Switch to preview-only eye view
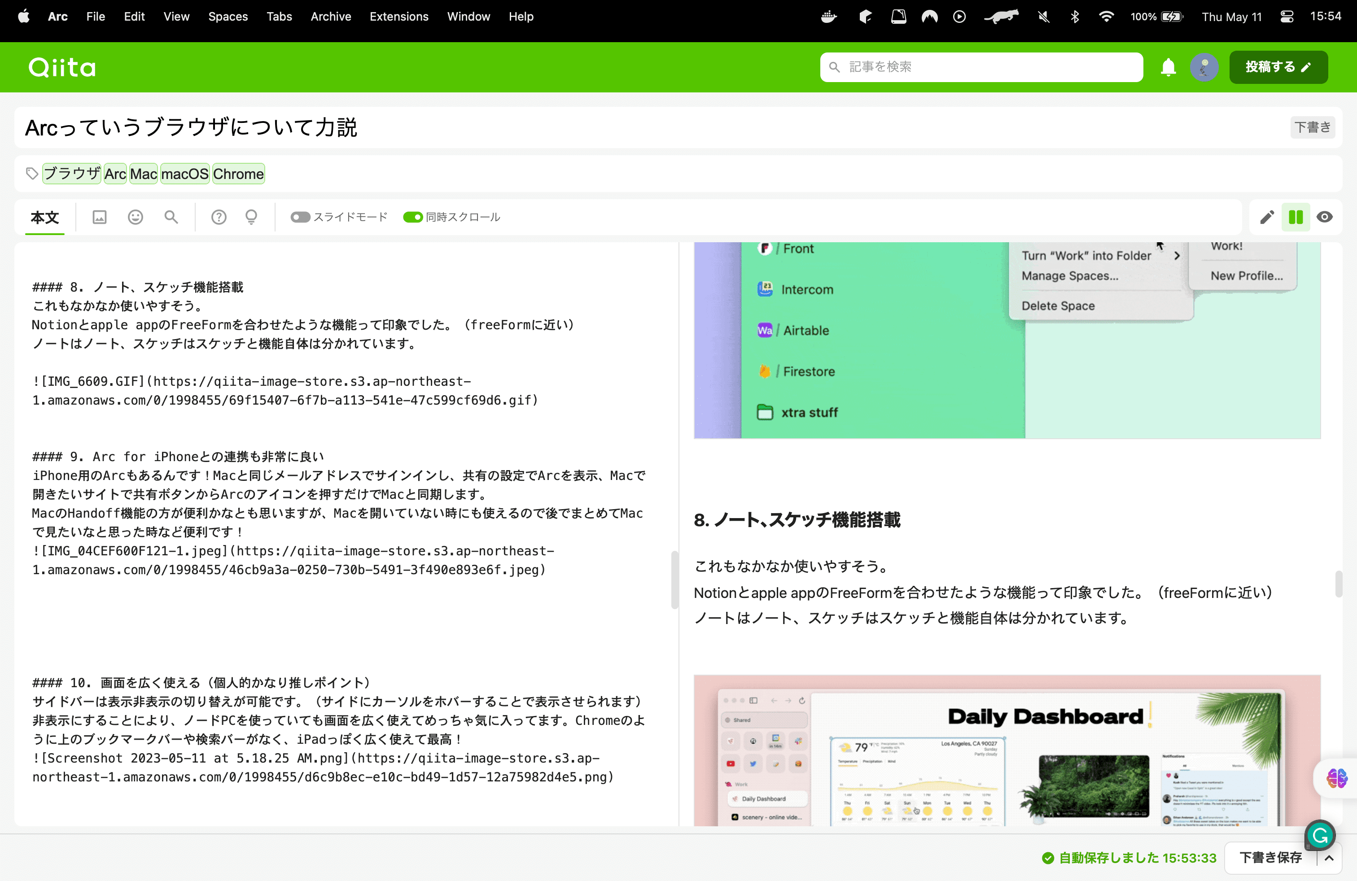This screenshot has height=881, width=1357. pos(1325,217)
